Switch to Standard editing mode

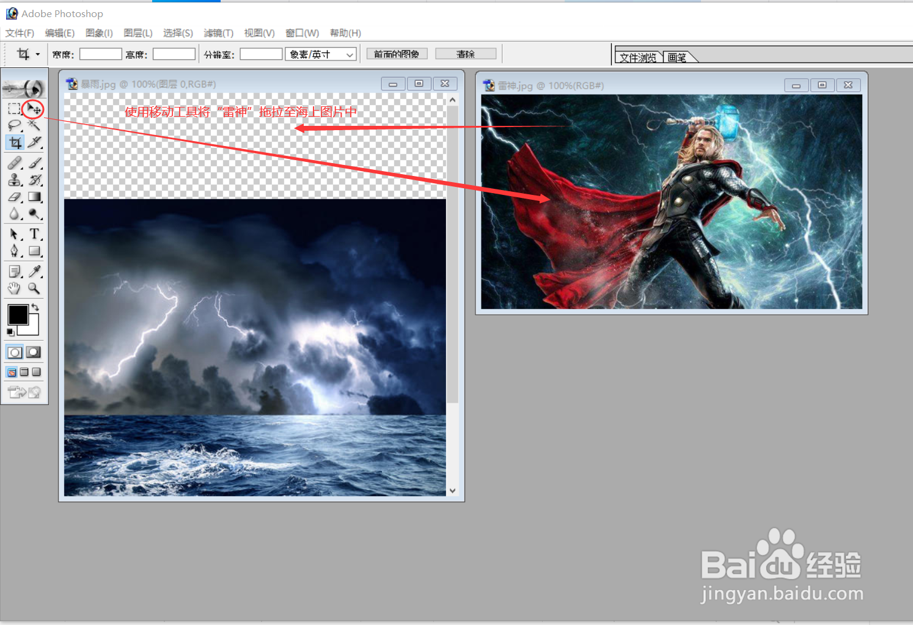tap(15, 353)
